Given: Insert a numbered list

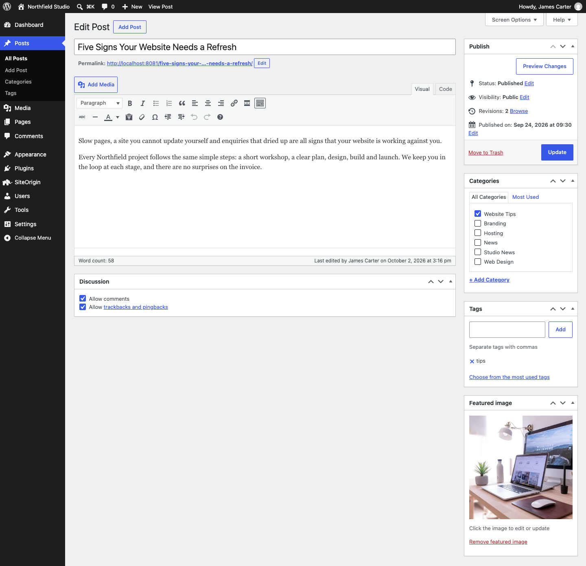Looking at the screenshot, I should pyautogui.click(x=169, y=103).
